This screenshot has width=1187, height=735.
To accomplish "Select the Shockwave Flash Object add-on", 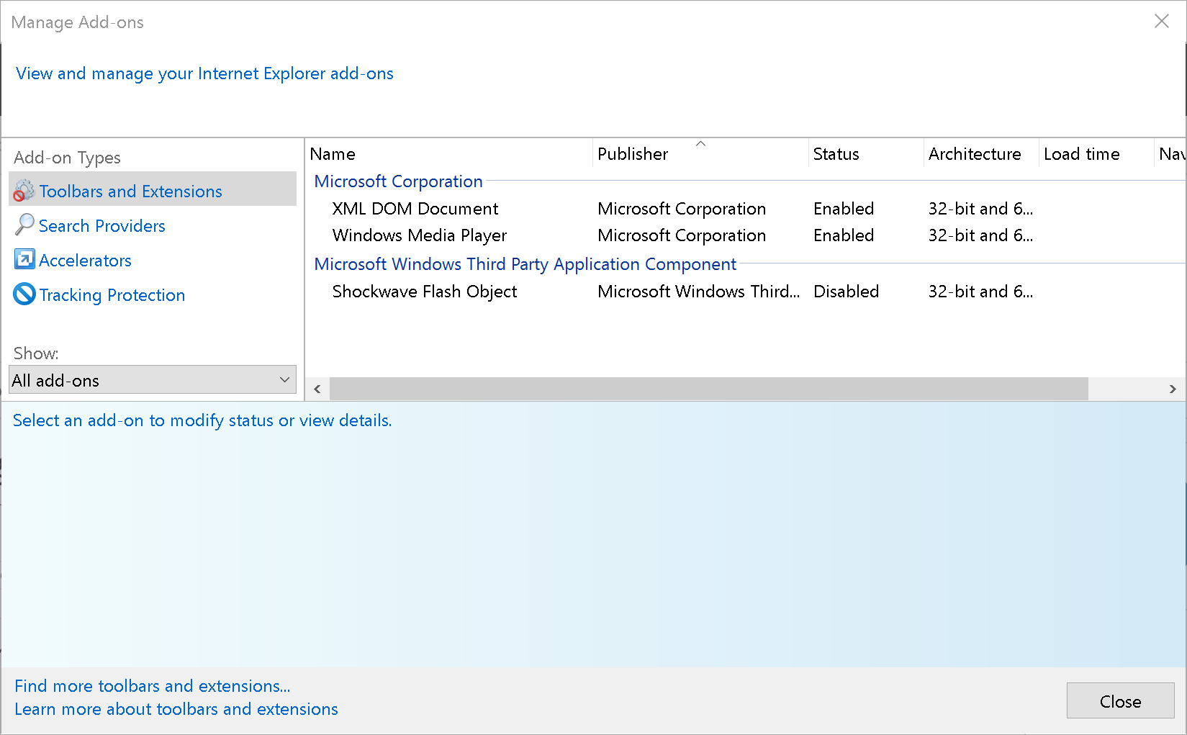I will pyautogui.click(x=425, y=292).
